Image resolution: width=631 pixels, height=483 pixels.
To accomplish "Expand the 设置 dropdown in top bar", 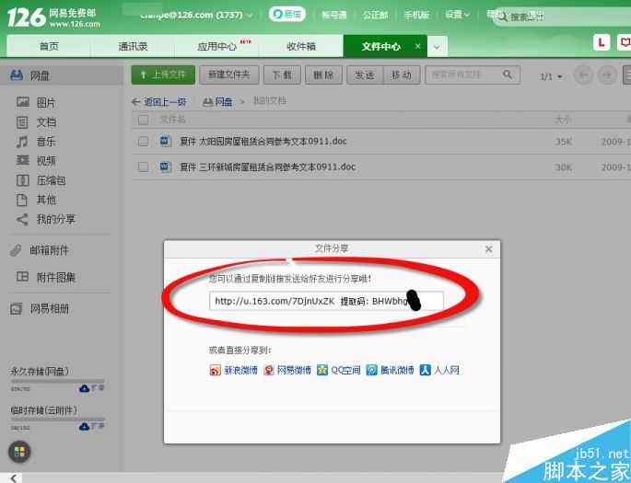I will click(x=457, y=15).
